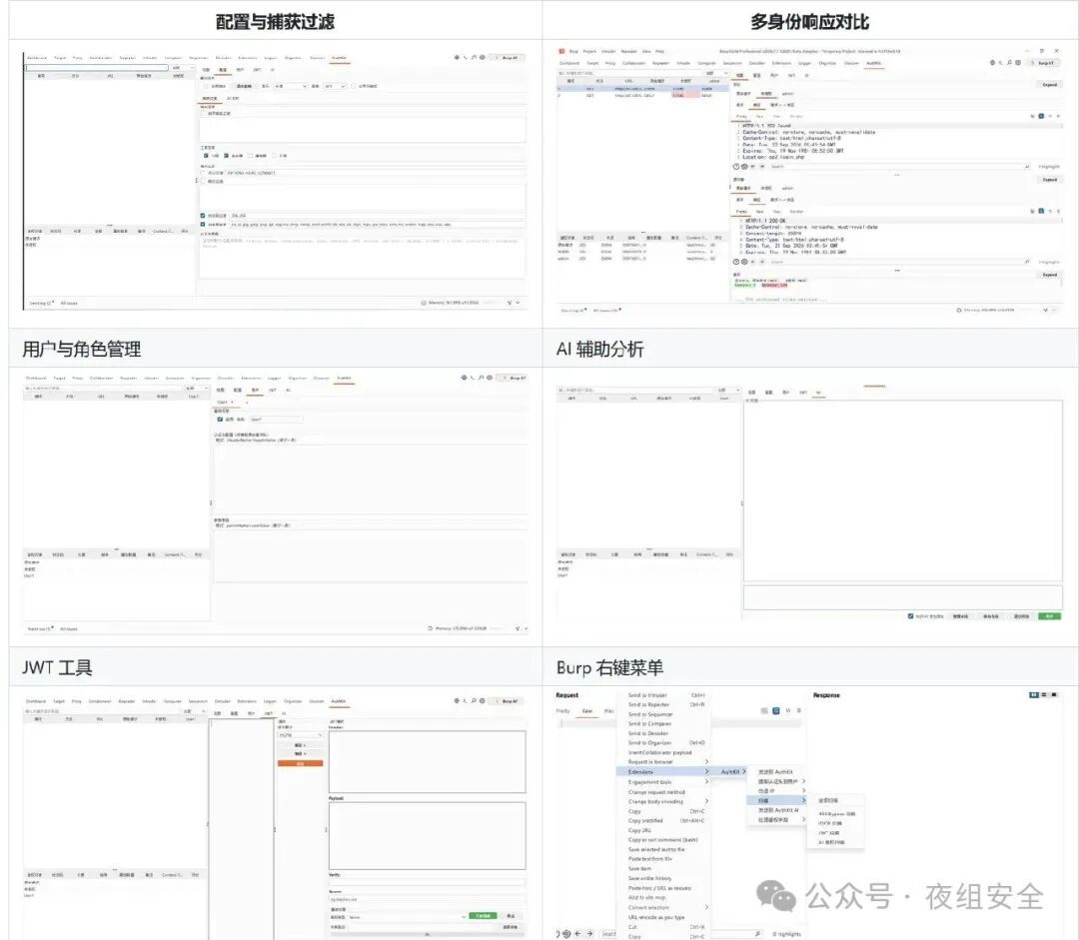The height and width of the screenshot is (940, 1079).
Task: Open the HS256 algorithm dropdown in JWT tool
Action: pos(300,735)
